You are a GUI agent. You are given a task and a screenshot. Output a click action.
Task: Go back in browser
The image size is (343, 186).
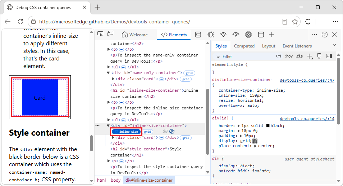click(x=8, y=22)
